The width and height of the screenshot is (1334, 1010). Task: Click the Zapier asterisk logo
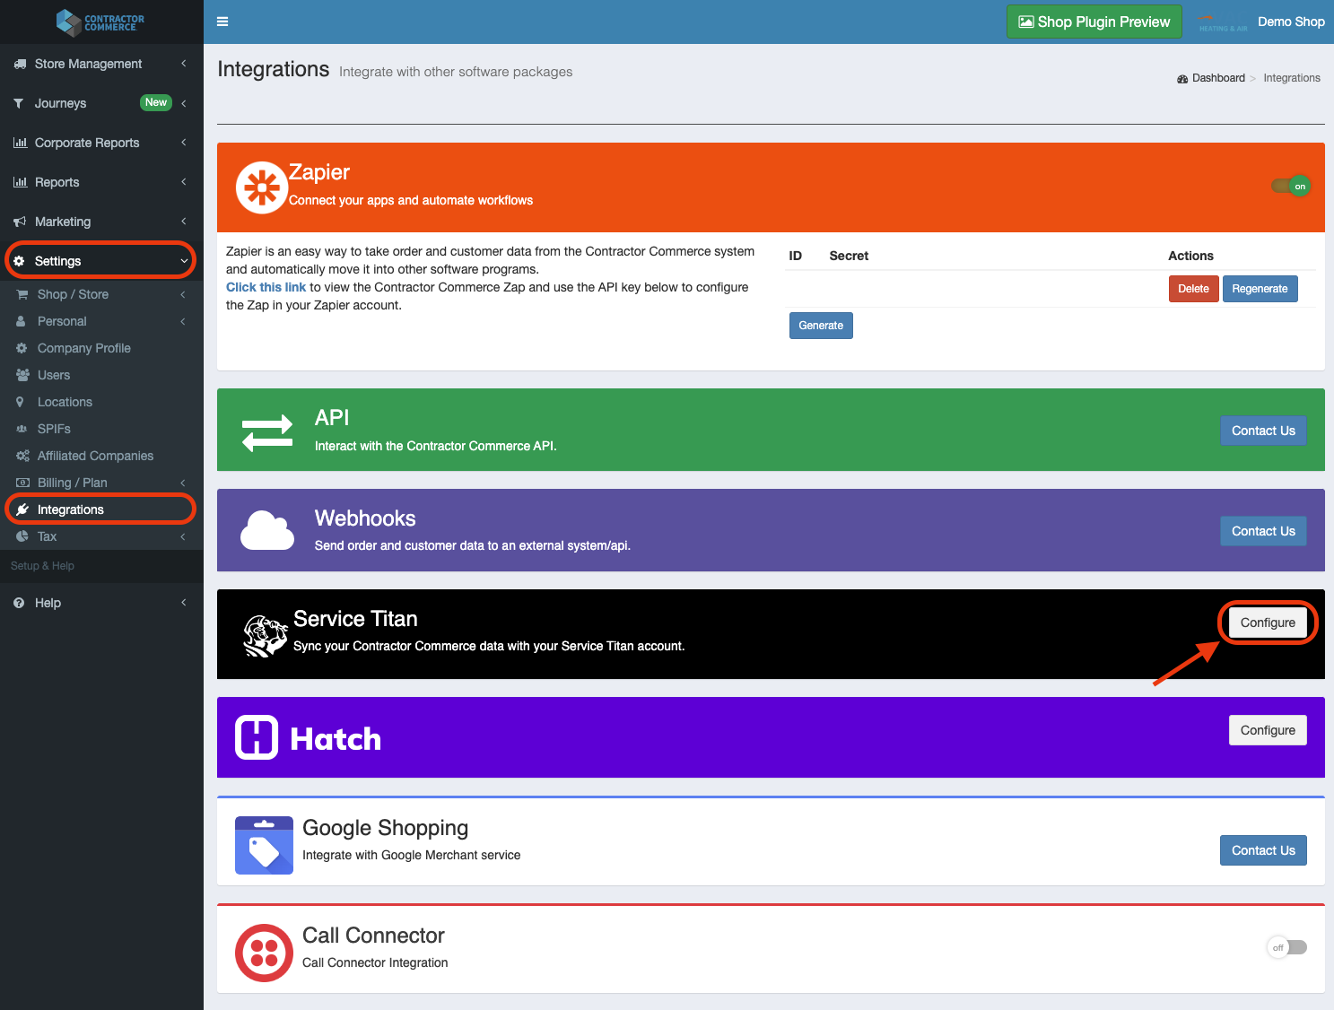[261, 187]
